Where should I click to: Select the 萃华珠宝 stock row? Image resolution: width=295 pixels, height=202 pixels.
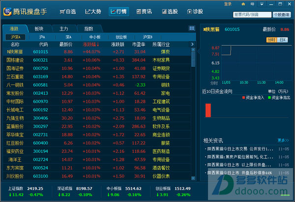97,135
